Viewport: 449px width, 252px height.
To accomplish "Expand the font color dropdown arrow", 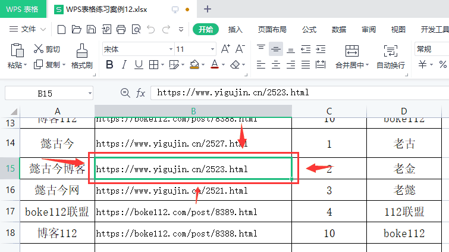I will coord(223,65).
